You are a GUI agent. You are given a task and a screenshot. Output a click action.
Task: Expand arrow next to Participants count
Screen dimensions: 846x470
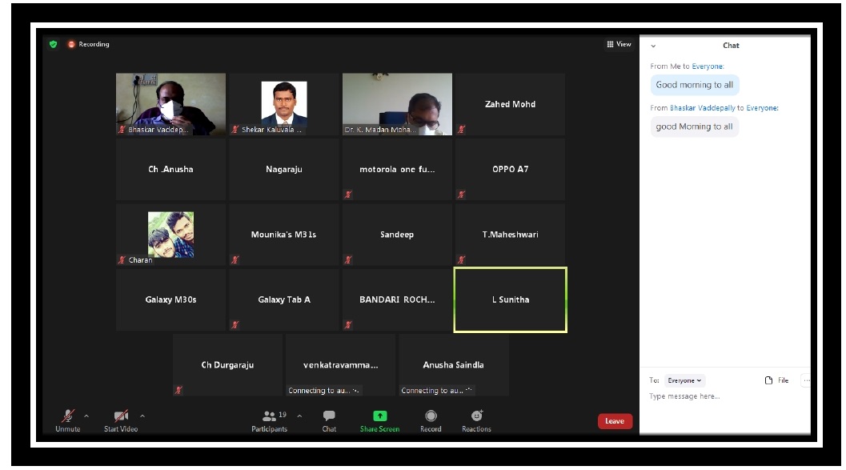(299, 416)
